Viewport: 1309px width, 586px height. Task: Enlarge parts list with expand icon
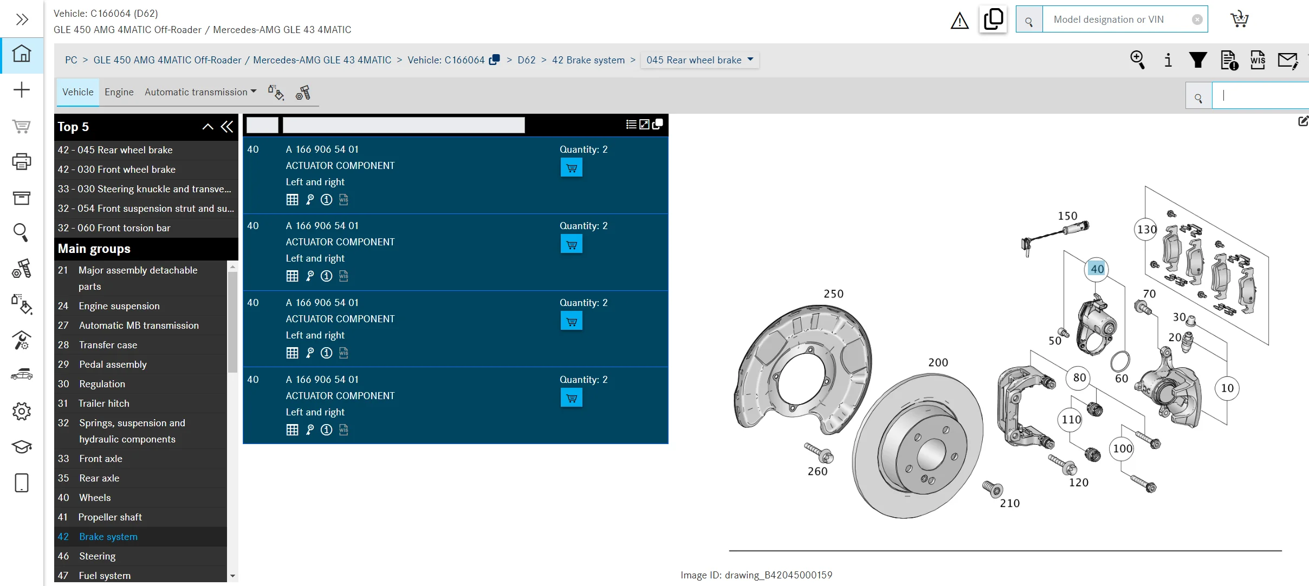click(644, 125)
